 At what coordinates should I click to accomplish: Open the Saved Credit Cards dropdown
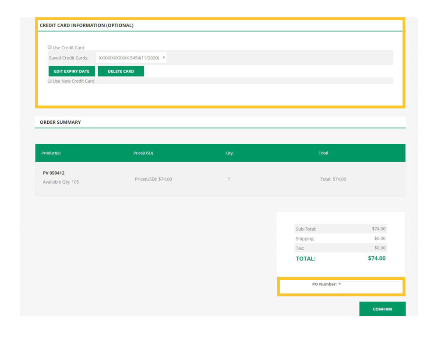[x=131, y=58]
